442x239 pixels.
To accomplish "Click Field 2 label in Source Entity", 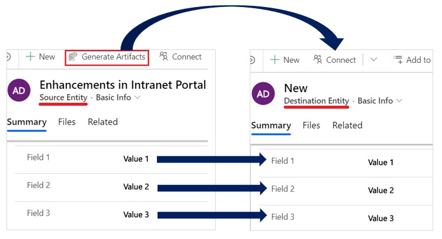I will (x=38, y=185).
